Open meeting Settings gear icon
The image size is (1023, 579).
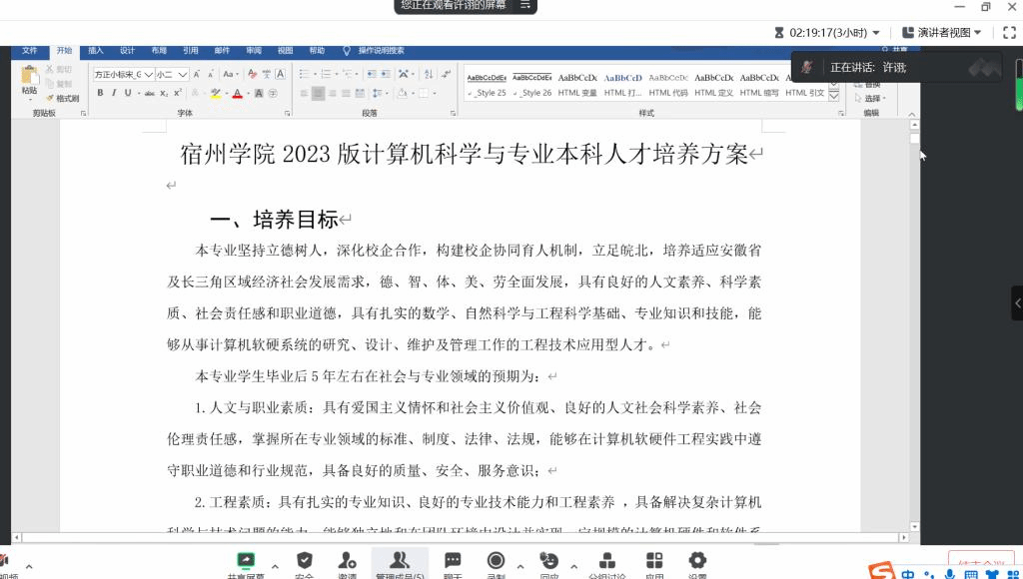697,561
